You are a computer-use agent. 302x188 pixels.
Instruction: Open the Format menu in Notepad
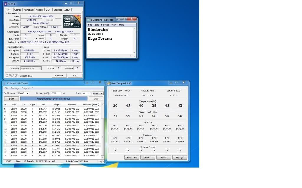[105, 25]
